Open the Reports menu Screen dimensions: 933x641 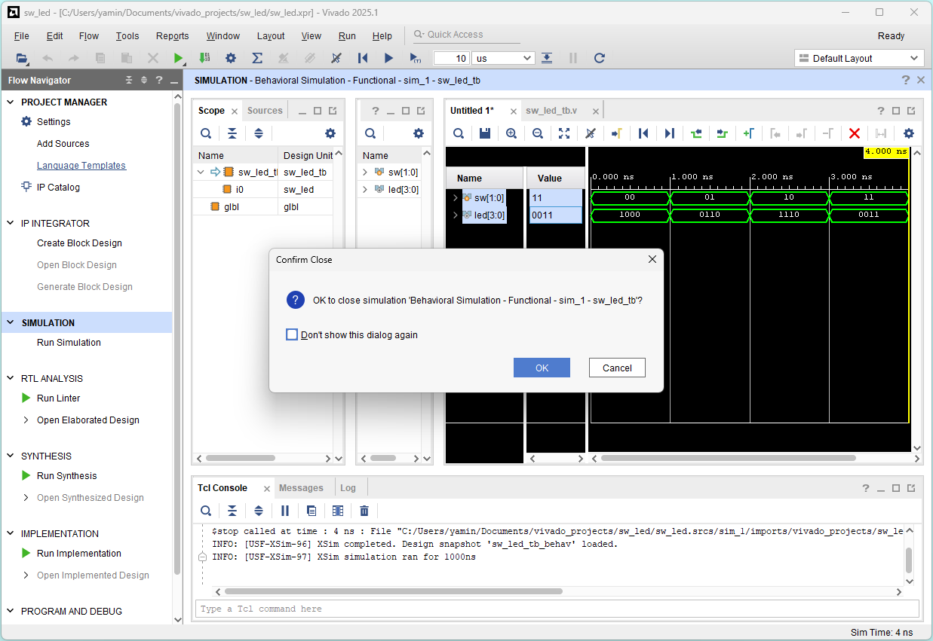click(172, 35)
